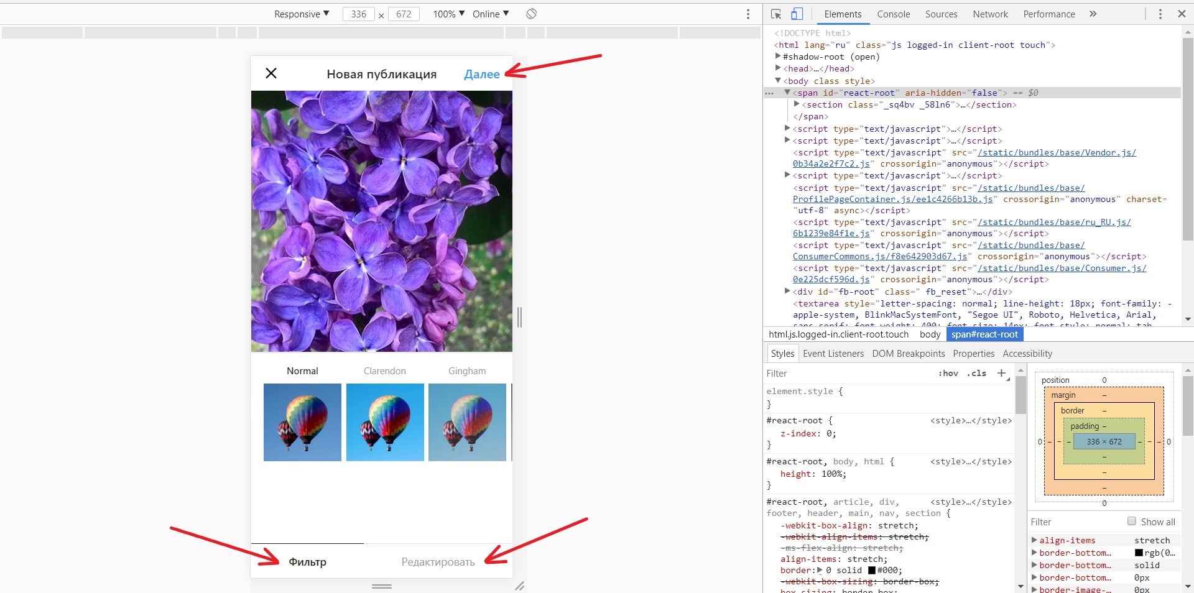Collapse the body element node
This screenshot has height=593, width=1194.
[x=778, y=80]
